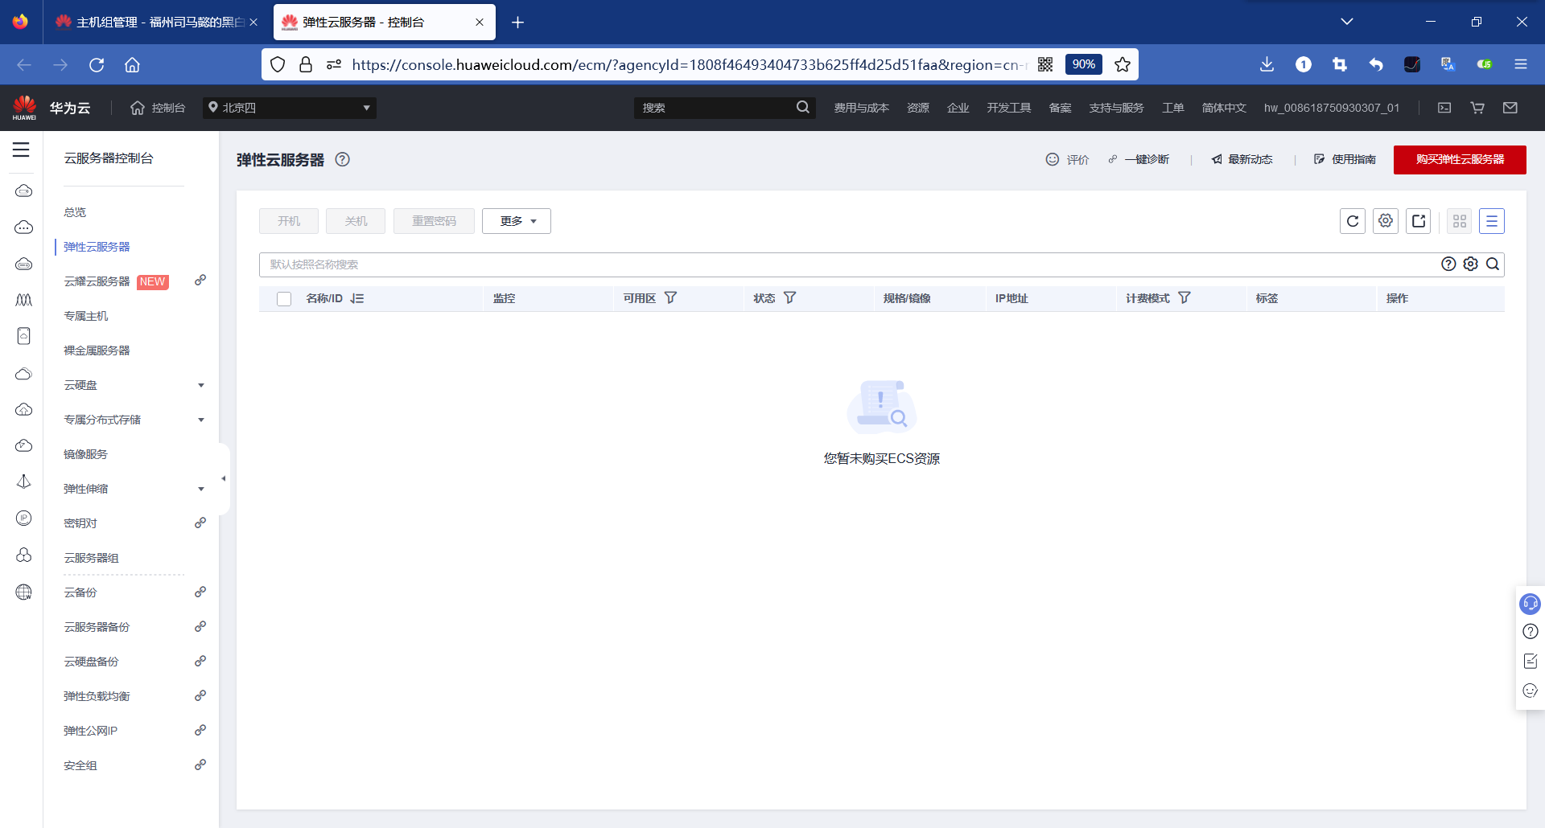Open the region selector showing 北京四

(289, 107)
